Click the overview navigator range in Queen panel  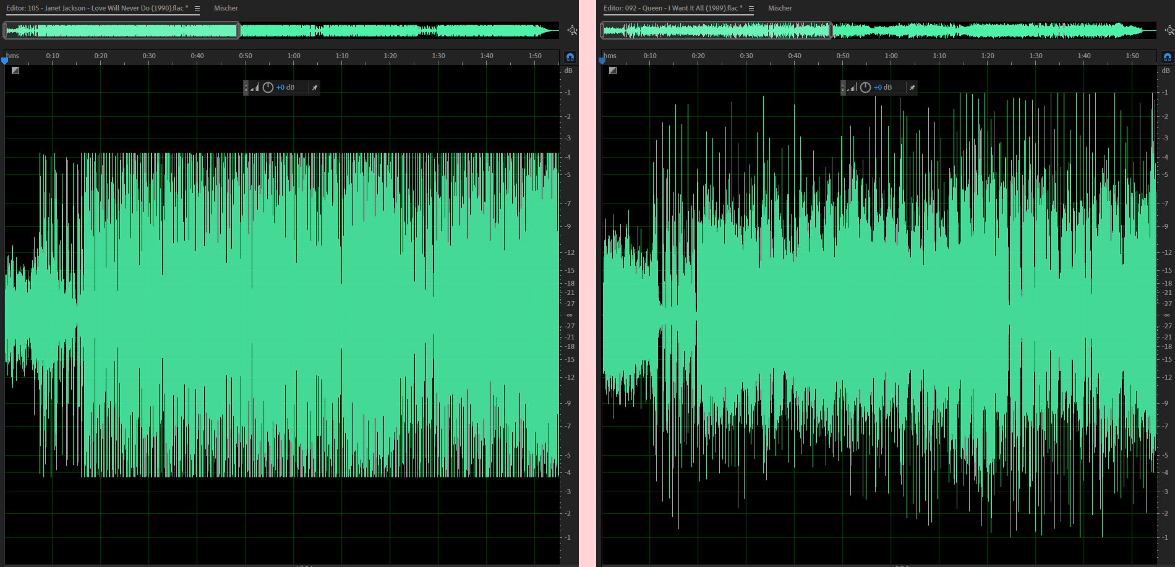716,30
